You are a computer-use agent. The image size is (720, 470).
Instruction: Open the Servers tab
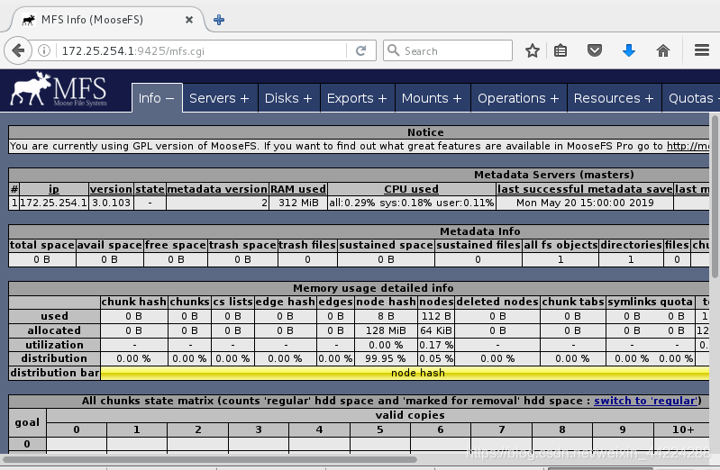click(x=220, y=98)
